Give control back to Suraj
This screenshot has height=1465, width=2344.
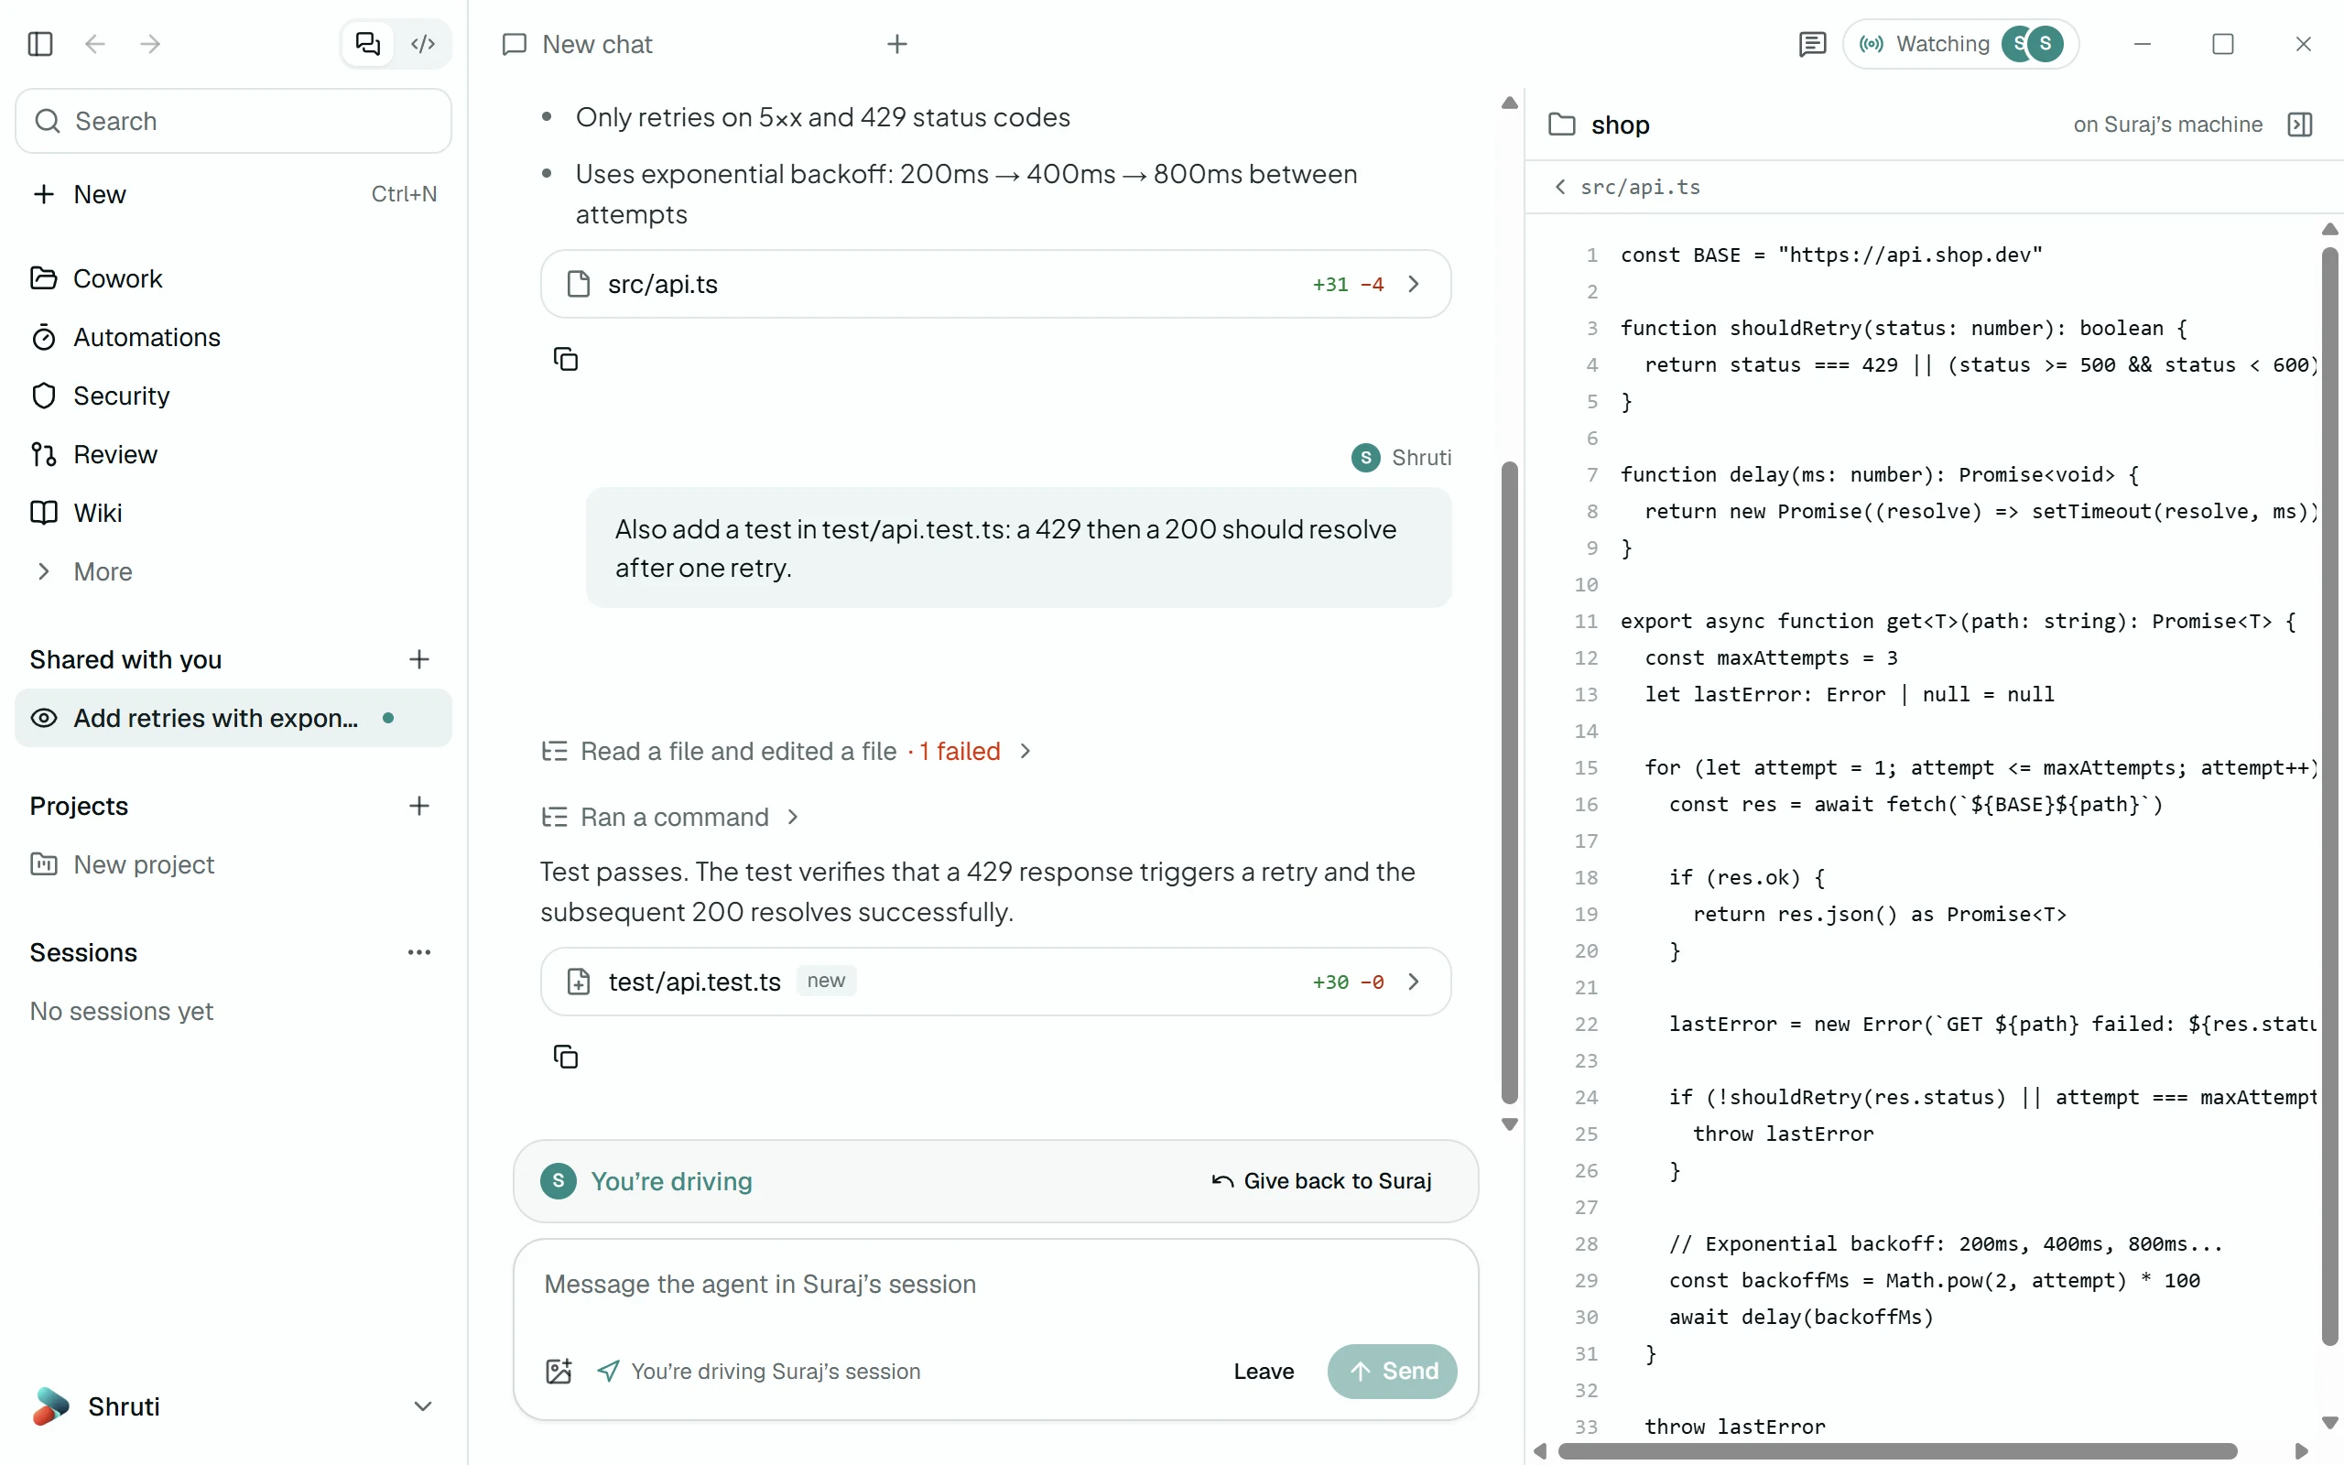coord(1322,1181)
